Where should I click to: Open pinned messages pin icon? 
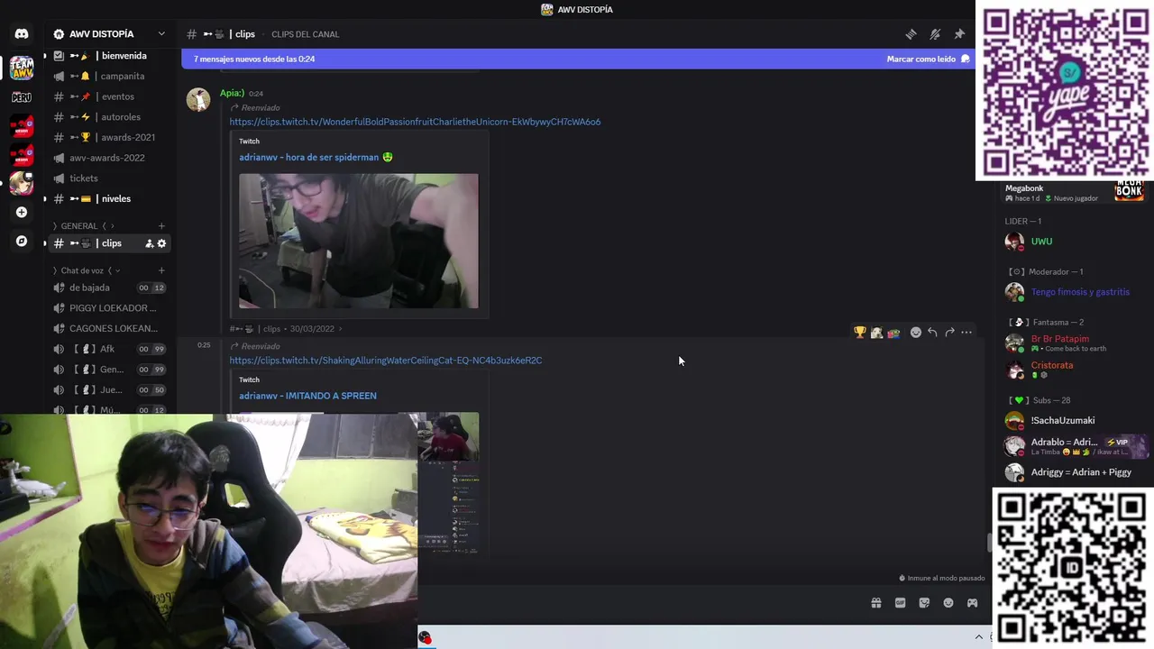959,34
